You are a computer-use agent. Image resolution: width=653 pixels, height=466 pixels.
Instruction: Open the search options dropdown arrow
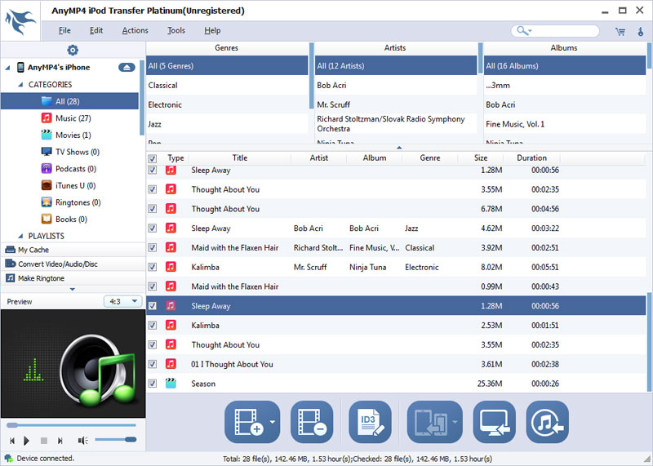click(530, 31)
